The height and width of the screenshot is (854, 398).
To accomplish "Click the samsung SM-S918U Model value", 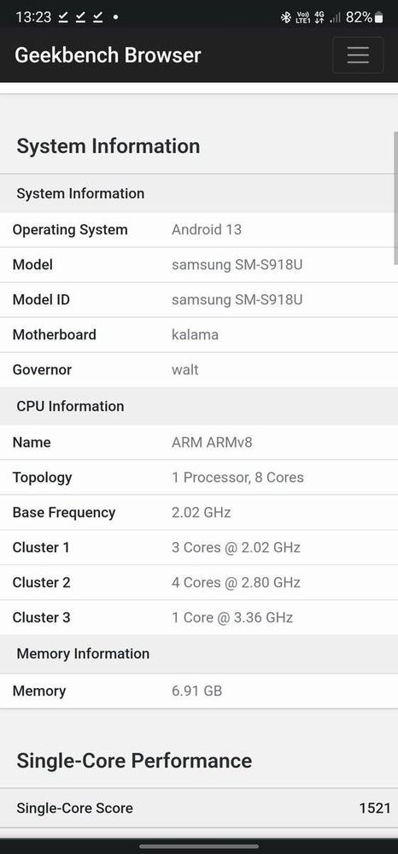I will point(237,265).
